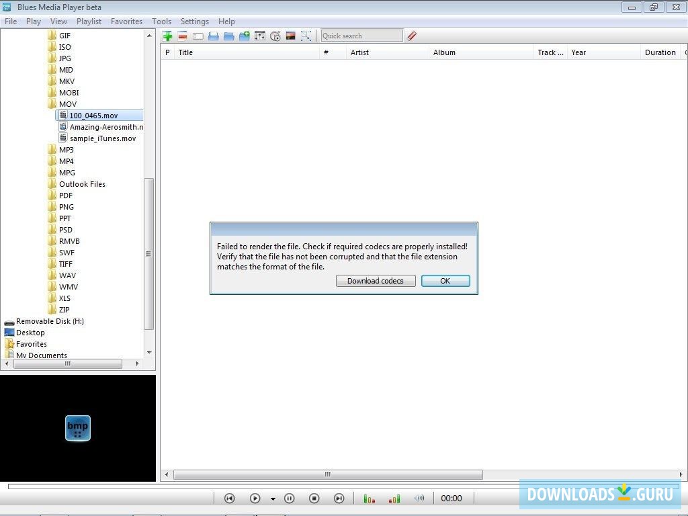This screenshot has height=516, width=688.
Task: Open the play button dropdown arrow
Action: pos(273,499)
